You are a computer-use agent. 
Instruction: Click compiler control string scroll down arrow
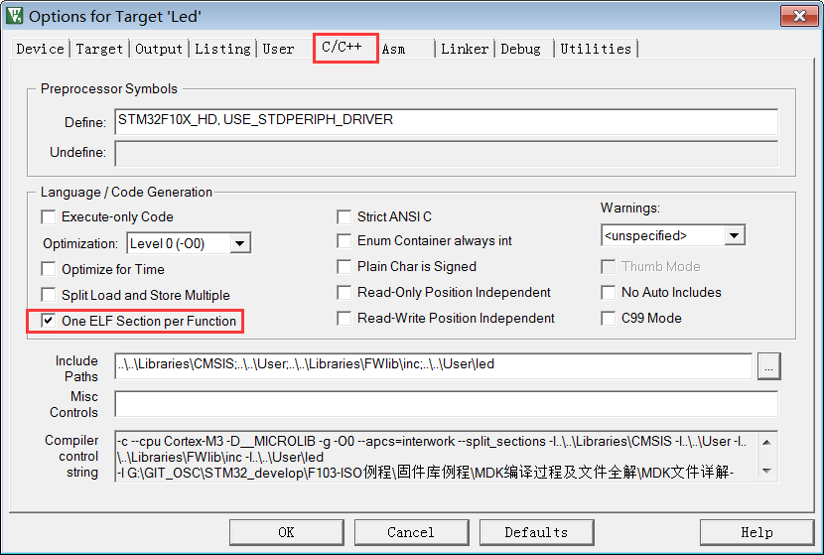pos(766,471)
